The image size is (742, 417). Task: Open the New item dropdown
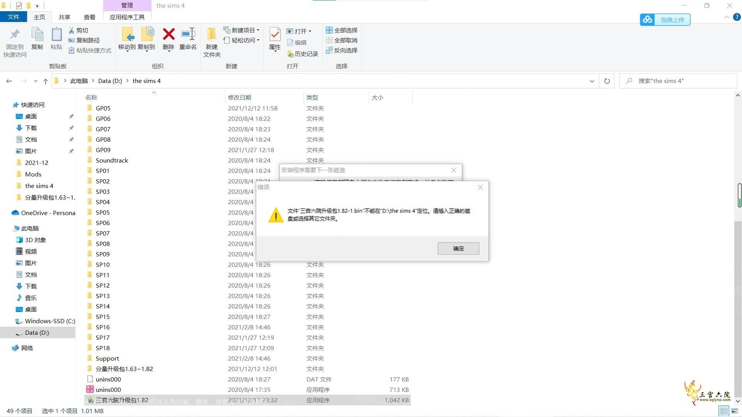[x=242, y=30]
